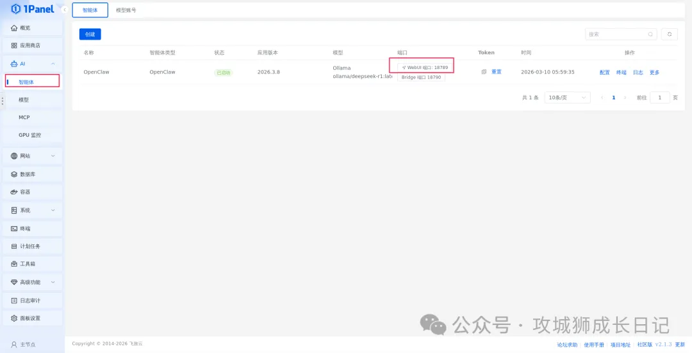The width and height of the screenshot is (692, 353).
Task: Open the 10条/页 page size dropdown
Action: pyautogui.click(x=567, y=98)
